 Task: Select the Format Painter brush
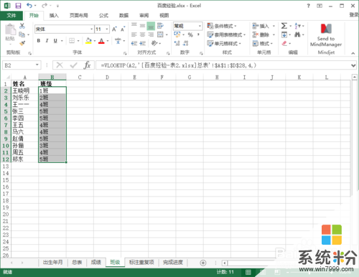tap(22, 43)
